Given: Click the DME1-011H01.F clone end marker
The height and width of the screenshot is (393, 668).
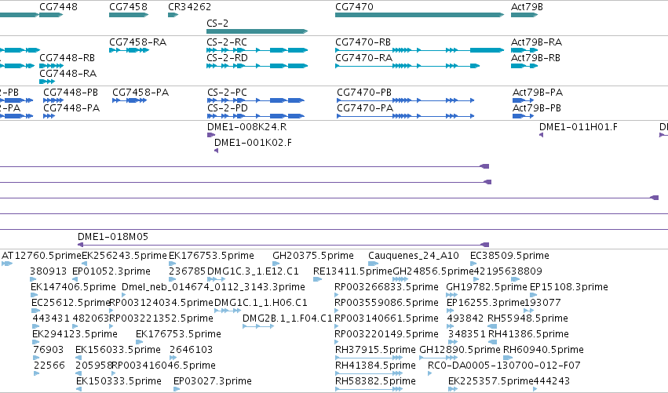Looking at the screenshot, I should click(x=541, y=135).
